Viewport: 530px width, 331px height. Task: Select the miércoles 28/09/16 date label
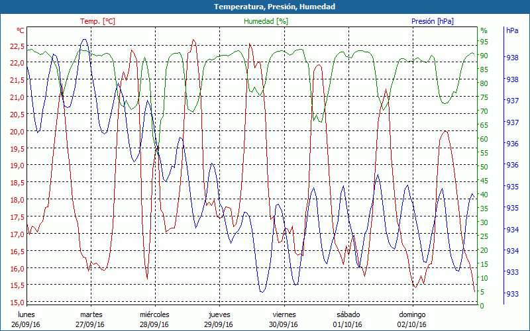coord(154,320)
